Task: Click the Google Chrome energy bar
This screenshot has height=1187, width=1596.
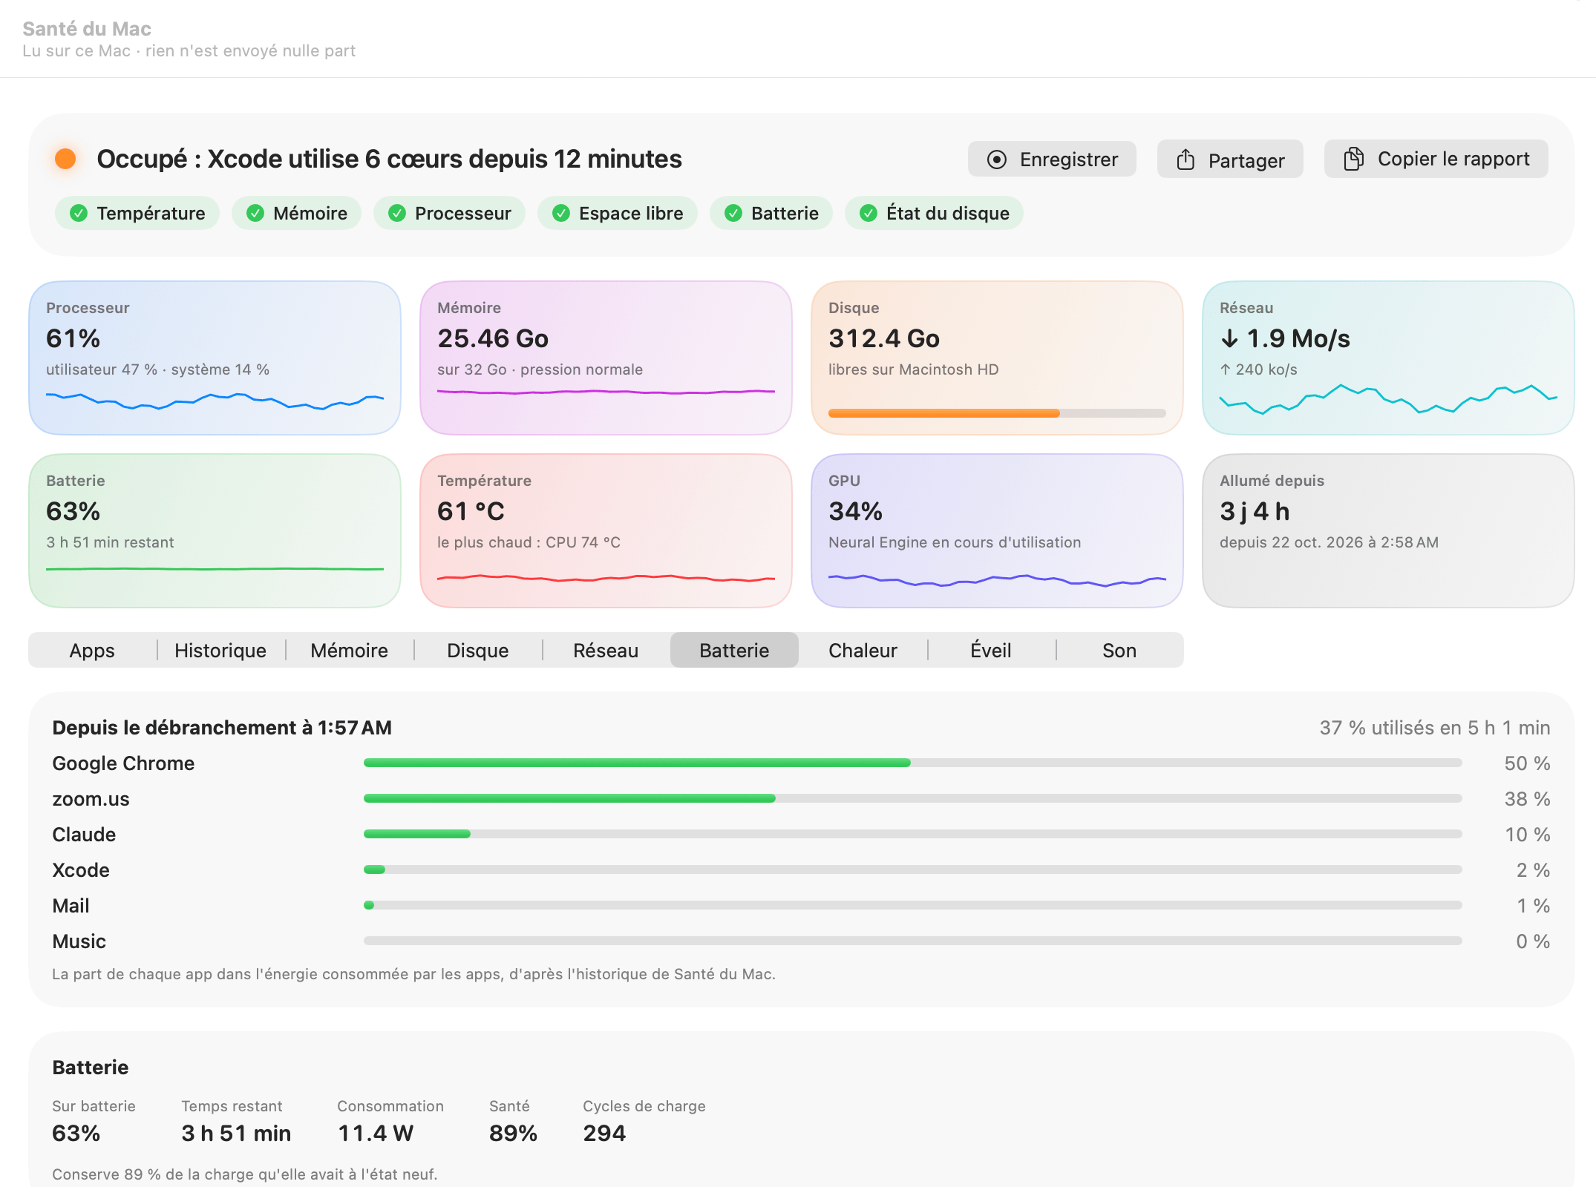Action: 912,763
